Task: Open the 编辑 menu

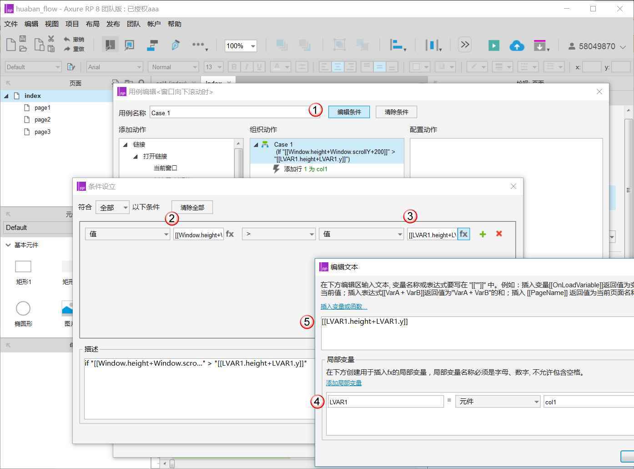Action: click(x=31, y=24)
